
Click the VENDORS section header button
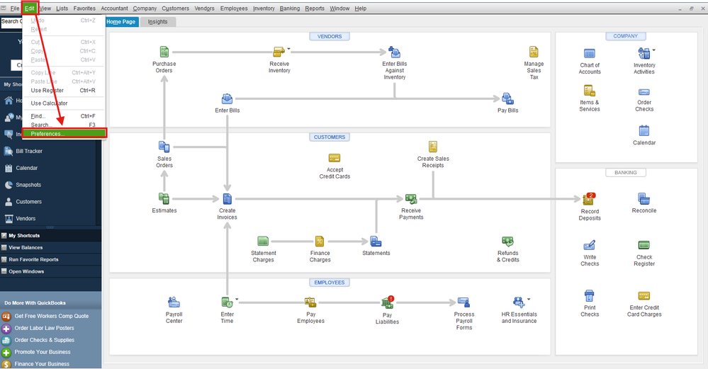[329, 37]
